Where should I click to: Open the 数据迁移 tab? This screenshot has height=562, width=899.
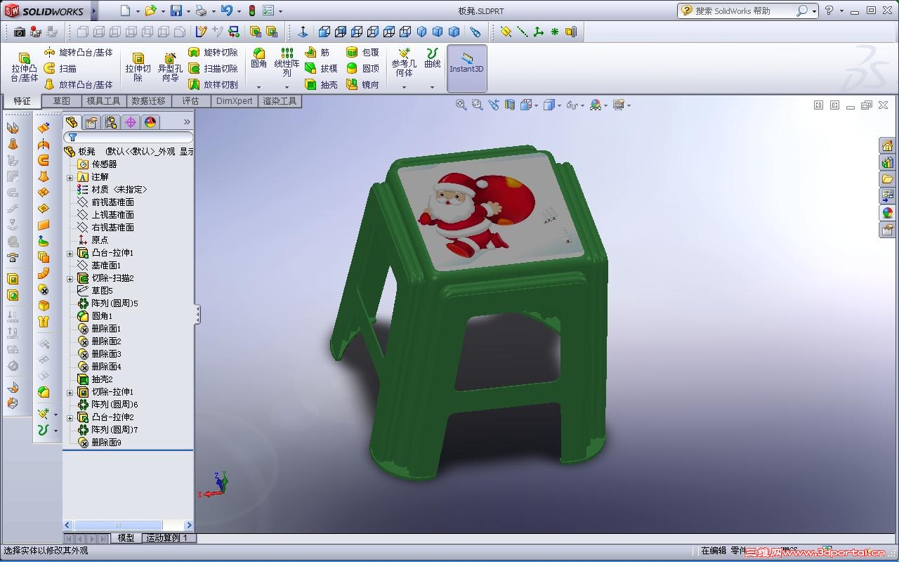[x=148, y=101]
